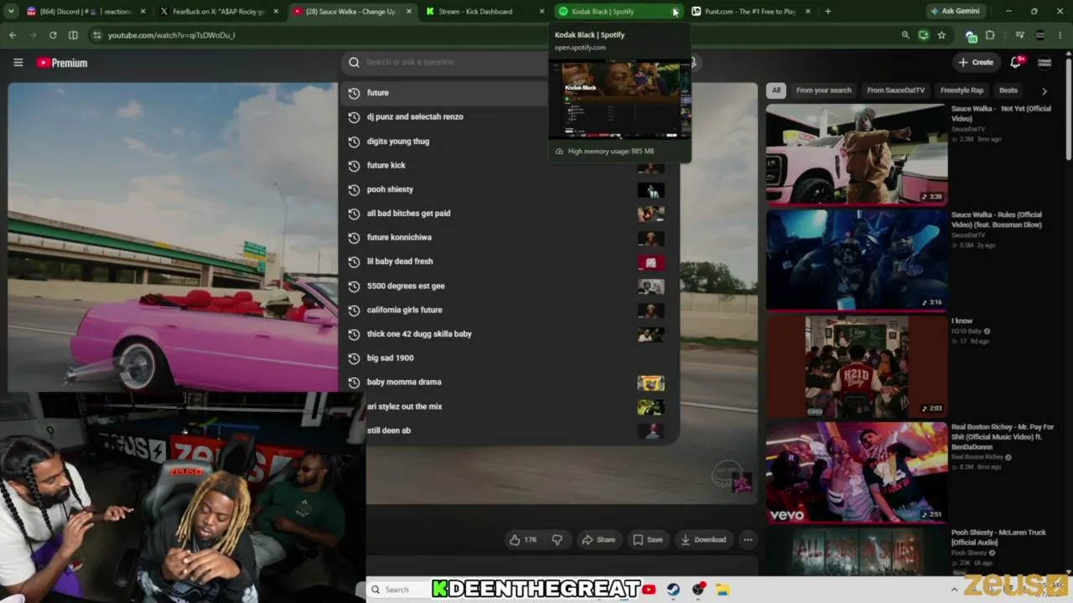Select 'thick one 42 dugg skilla baby' suggestion
1073x603 pixels.
pos(509,334)
